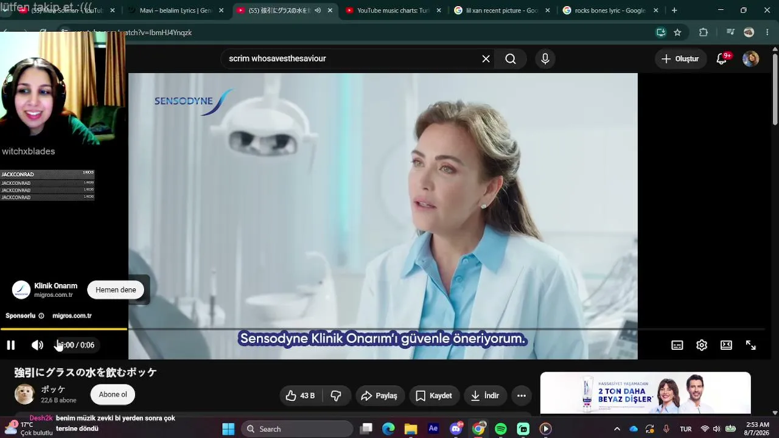The image size is (779, 438).
Task: Click the taskbar Search box
Action: coord(297,429)
